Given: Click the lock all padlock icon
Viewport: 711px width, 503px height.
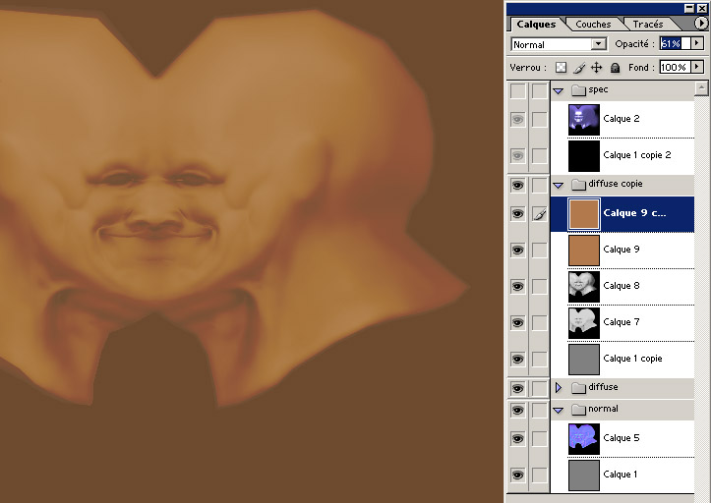Looking at the screenshot, I should [x=615, y=68].
